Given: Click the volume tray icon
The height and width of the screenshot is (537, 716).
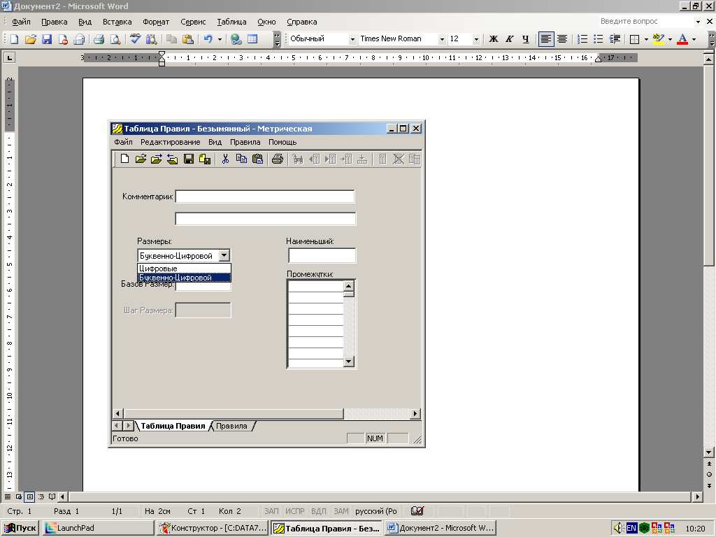Looking at the screenshot, I should pos(618,528).
